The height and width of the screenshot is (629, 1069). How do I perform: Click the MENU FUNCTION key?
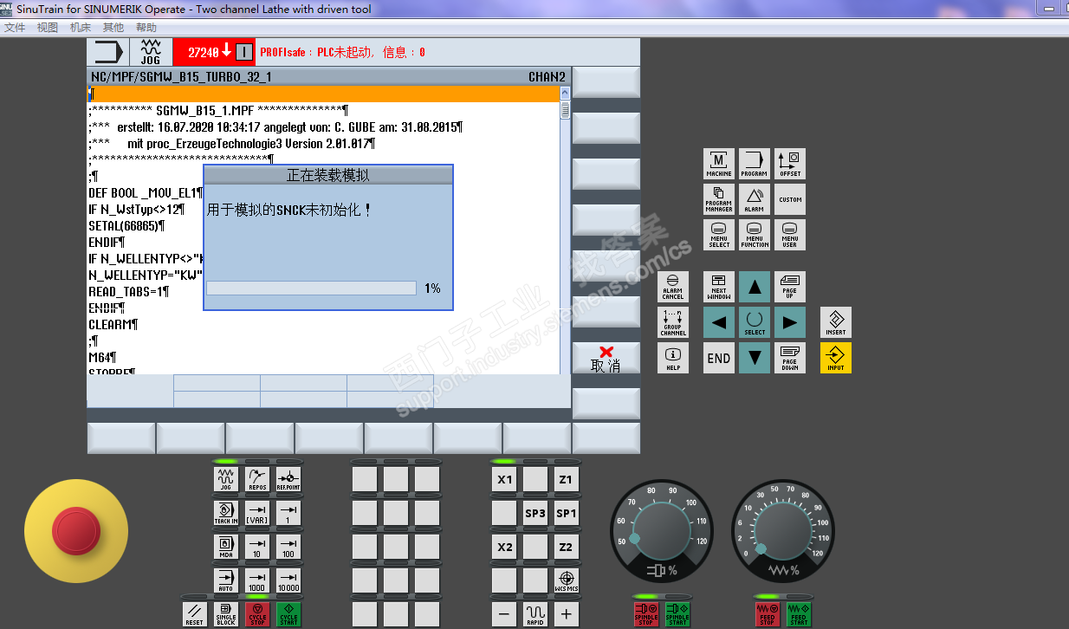tap(755, 235)
